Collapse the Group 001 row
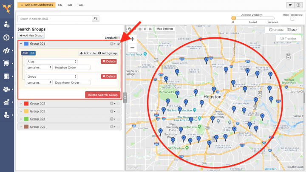The height and width of the screenshot is (172, 306). point(21,44)
